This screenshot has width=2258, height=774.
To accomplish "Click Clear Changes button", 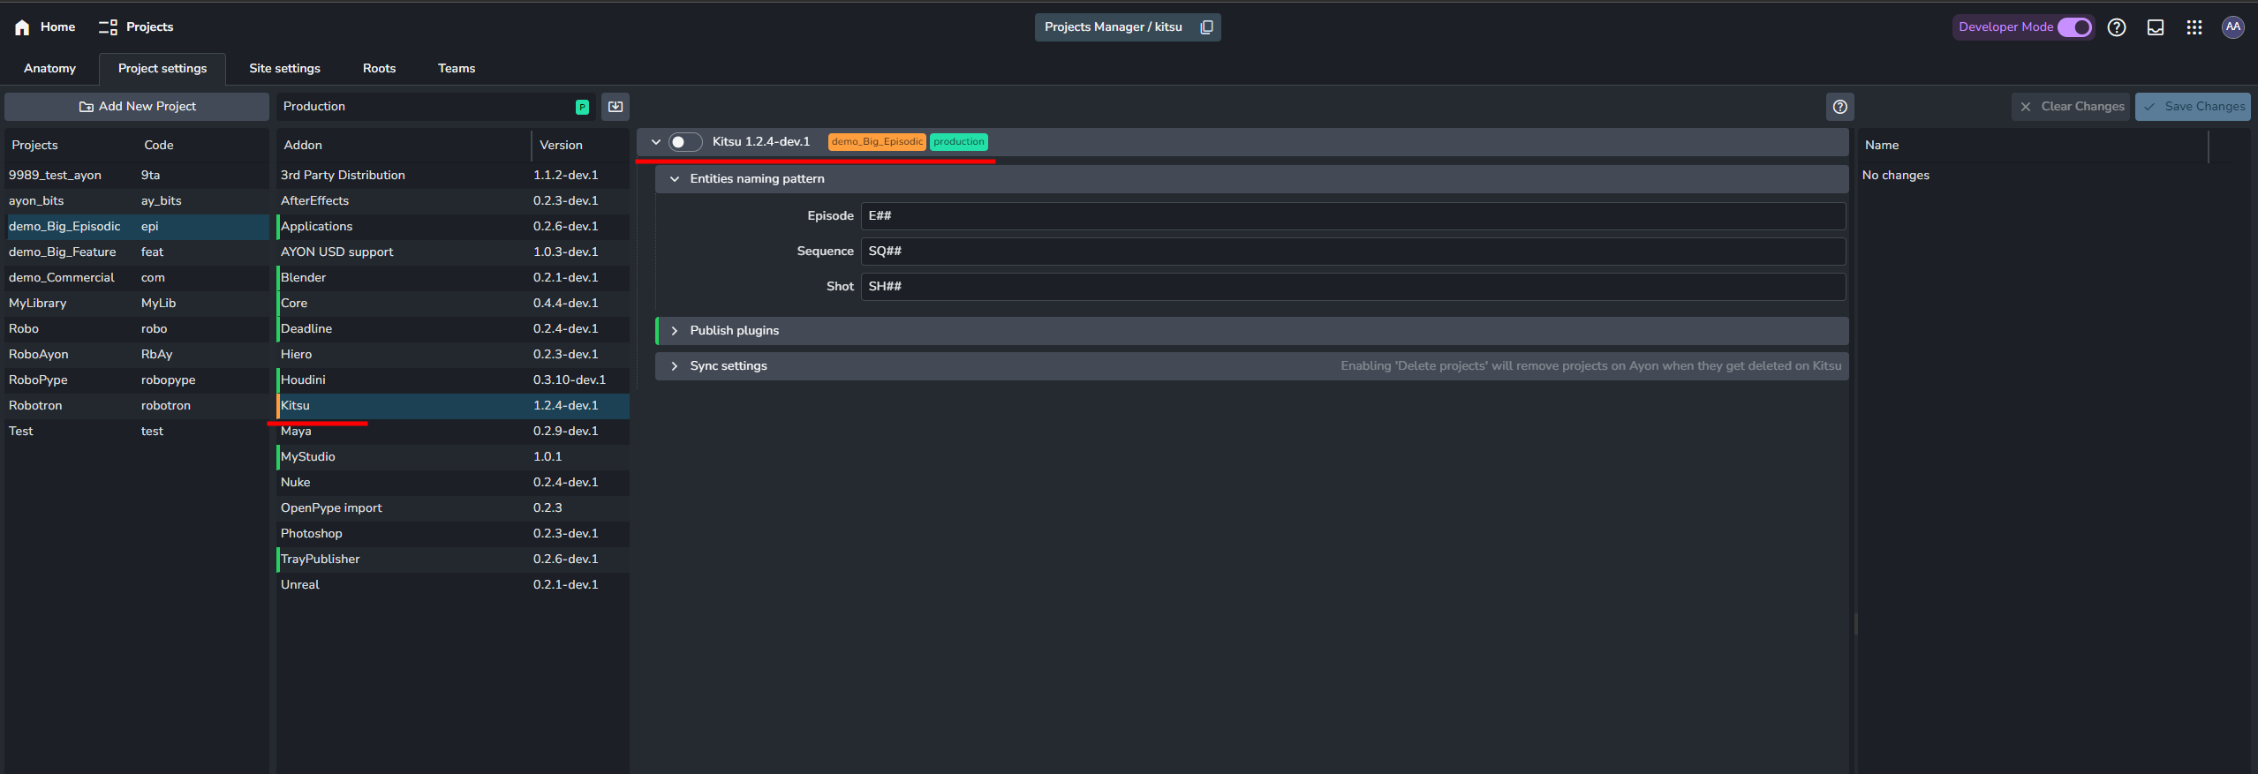I will [x=2071, y=107].
